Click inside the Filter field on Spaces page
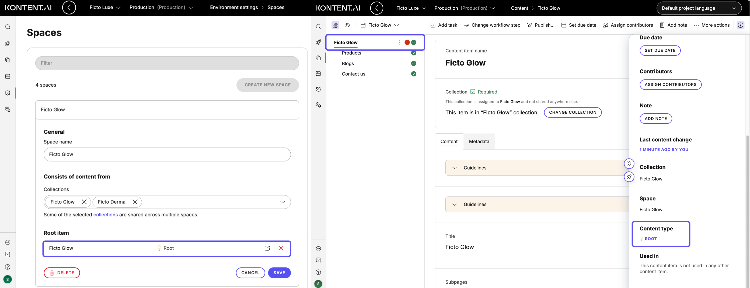Screen dimensions: 750x288 click(167, 63)
